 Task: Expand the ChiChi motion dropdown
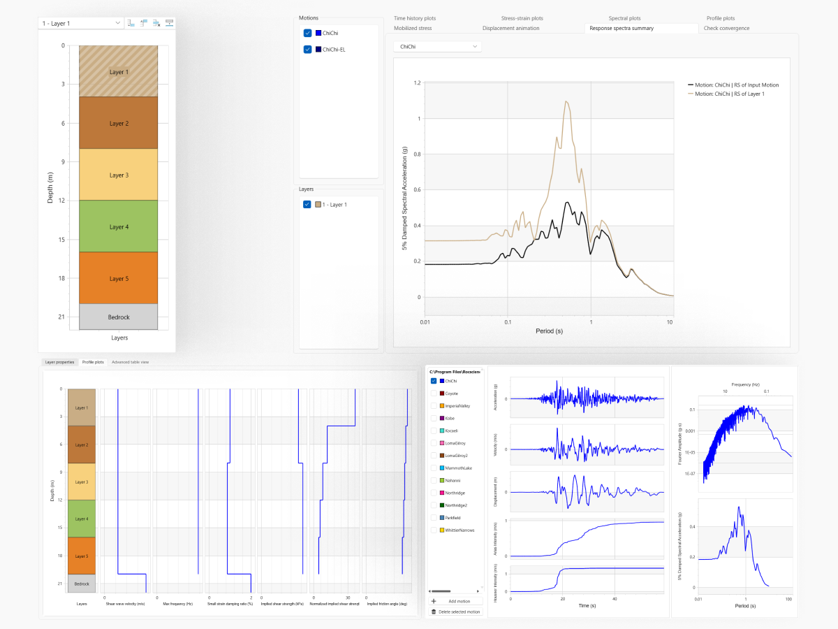(437, 46)
